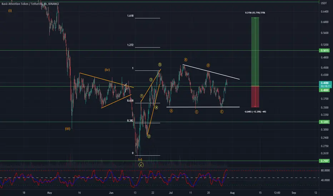Click the orange wave (iv) label

(x=107, y=70)
